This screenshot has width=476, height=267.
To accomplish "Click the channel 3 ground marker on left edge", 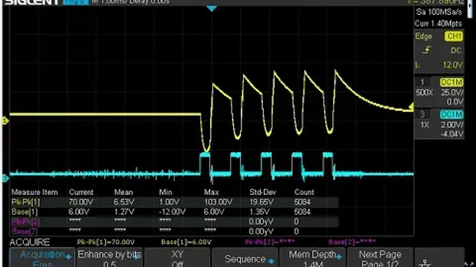I will 5,179.
